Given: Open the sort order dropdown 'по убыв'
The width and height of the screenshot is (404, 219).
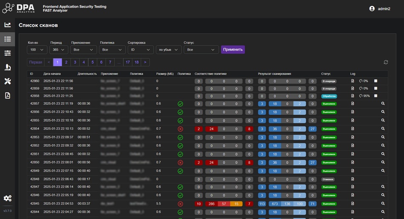Looking at the screenshot, I should pyautogui.click(x=168, y=50).
